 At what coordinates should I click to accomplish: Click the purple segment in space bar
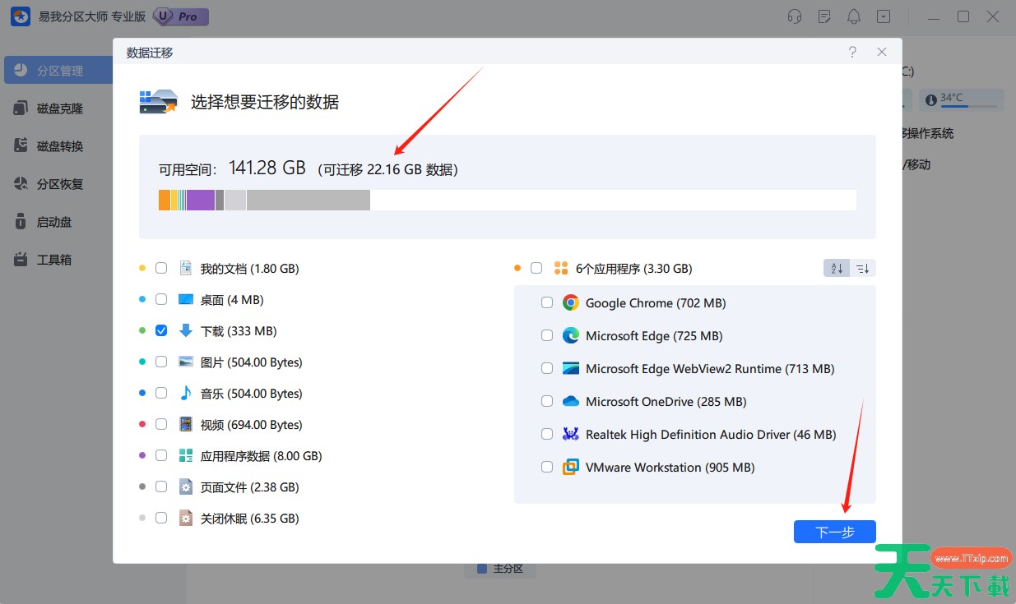pos(200,200)
